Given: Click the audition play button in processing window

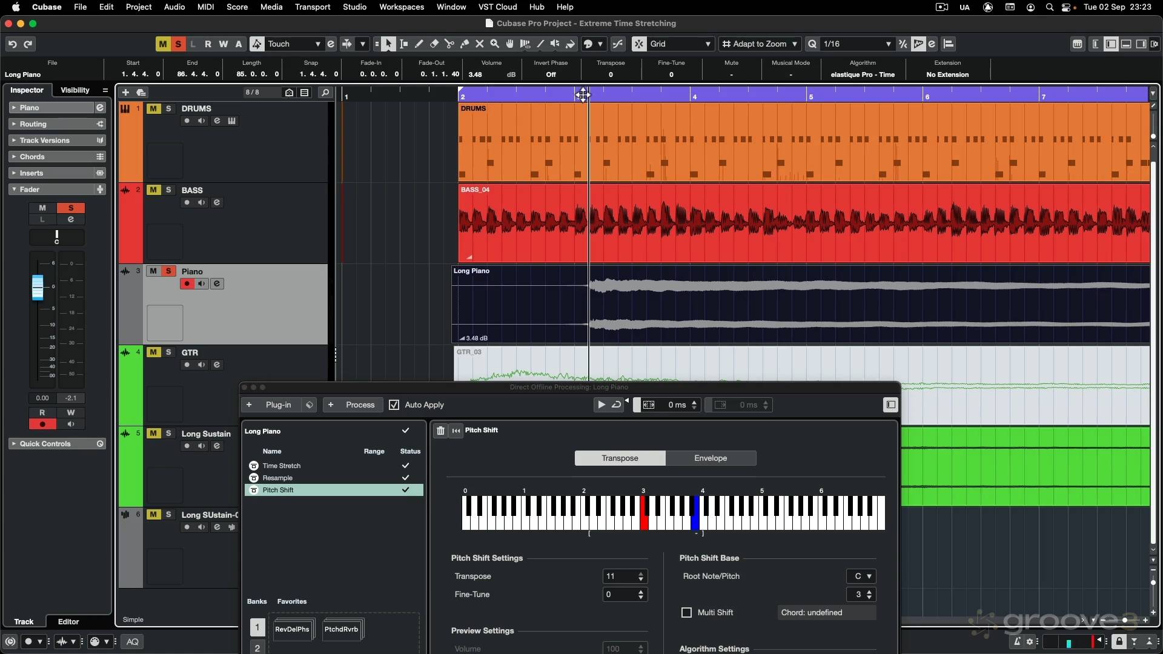Looking at the screenshot, I should pyautogui.click(x=601, y=405).
